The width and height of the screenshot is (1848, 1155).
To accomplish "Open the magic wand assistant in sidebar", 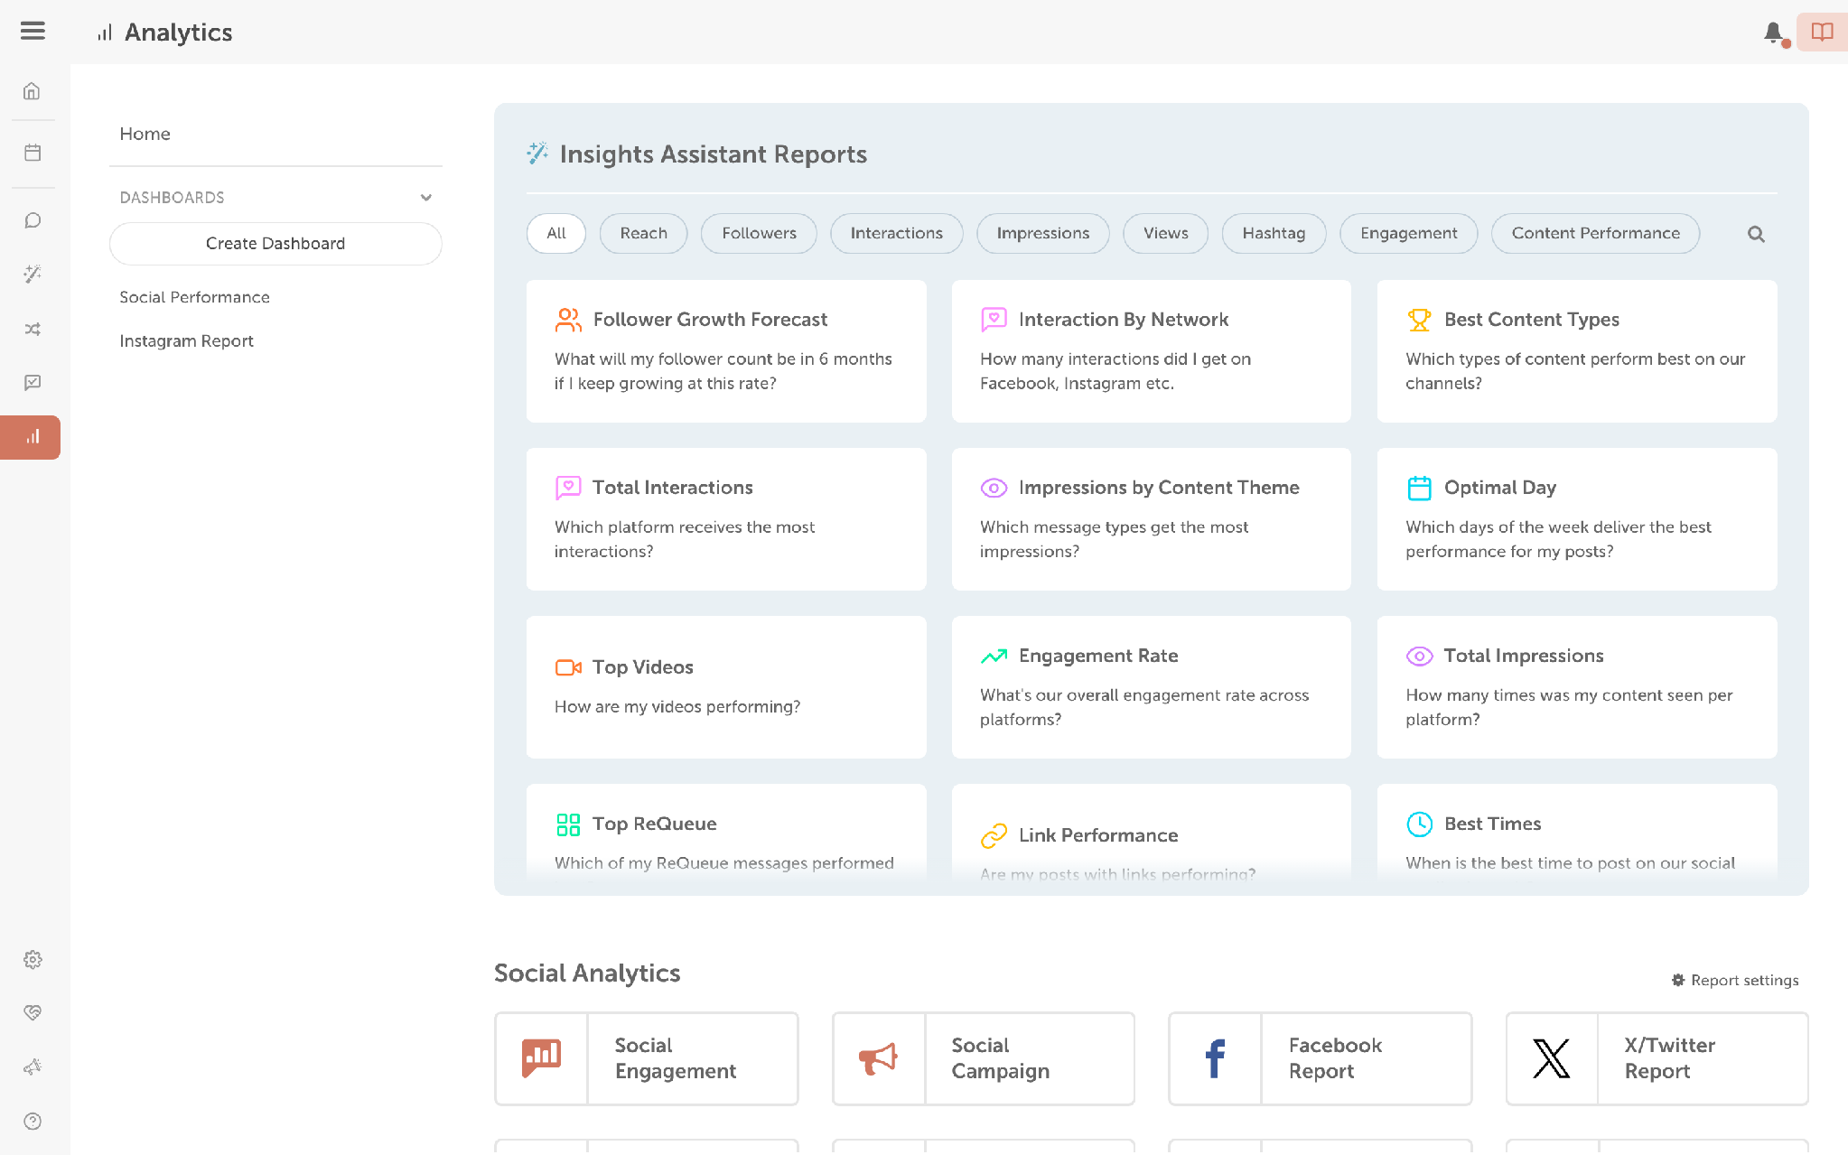I will coord(33,275).
